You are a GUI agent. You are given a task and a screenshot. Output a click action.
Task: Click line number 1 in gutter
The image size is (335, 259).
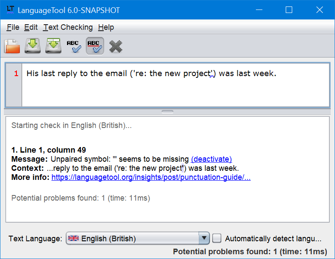point(16,74)
